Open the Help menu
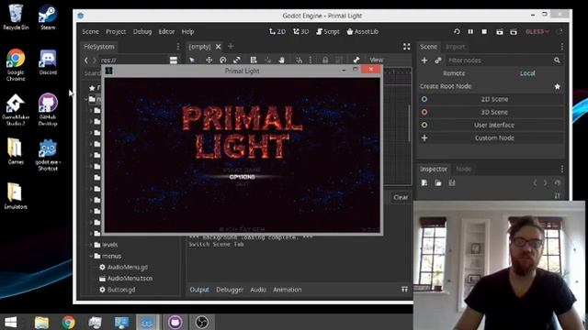The width and height of the screenshot is (588, 330). [x=187, y=32]
